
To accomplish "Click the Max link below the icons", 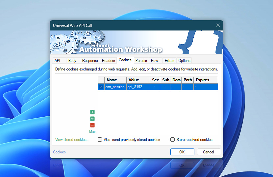I will [x=92, y=132].
